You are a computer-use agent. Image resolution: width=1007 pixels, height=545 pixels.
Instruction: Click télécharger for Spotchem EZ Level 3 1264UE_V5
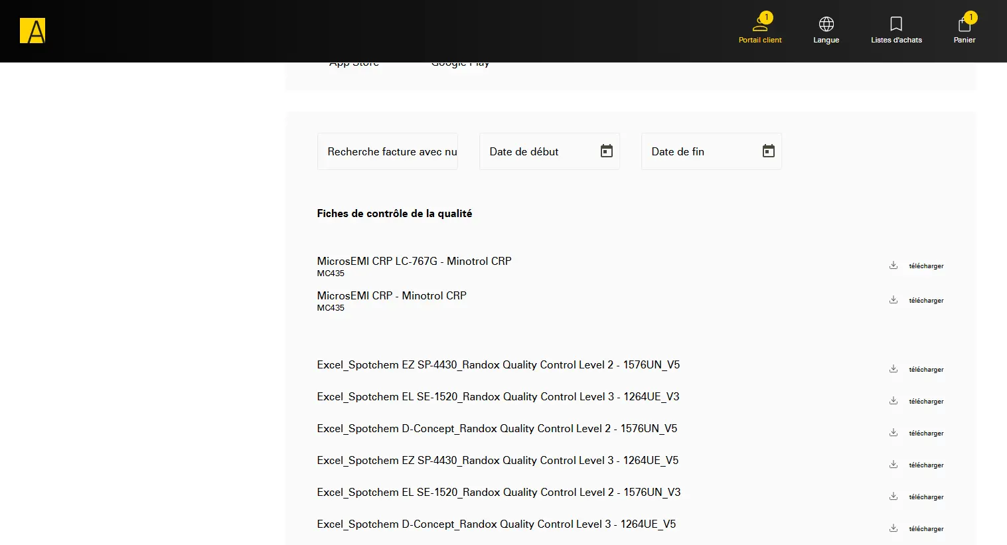(926, 465)
